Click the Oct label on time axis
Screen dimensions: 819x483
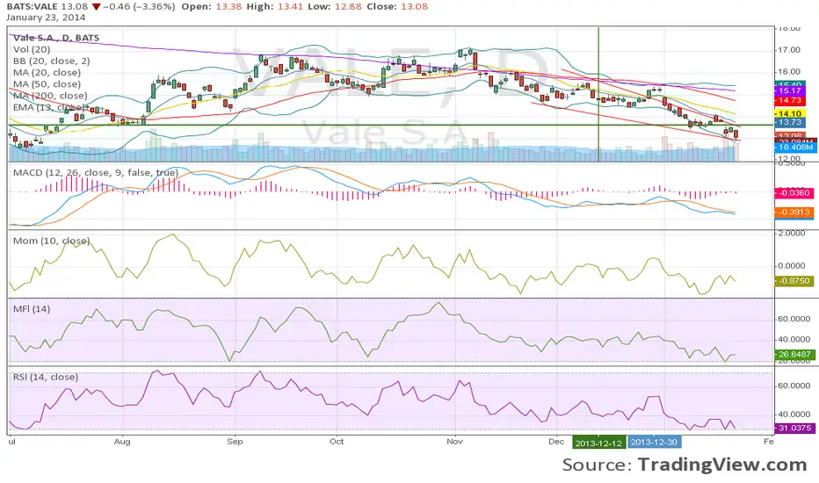click(337, 441)
